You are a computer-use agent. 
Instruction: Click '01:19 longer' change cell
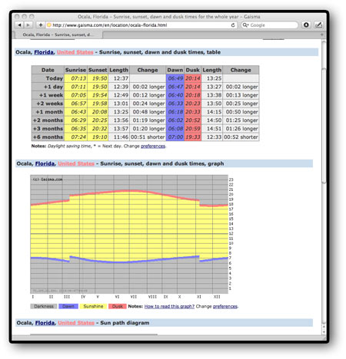point(148,120)
